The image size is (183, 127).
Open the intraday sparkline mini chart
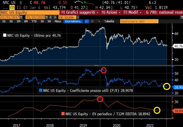(x=84, y=3)
